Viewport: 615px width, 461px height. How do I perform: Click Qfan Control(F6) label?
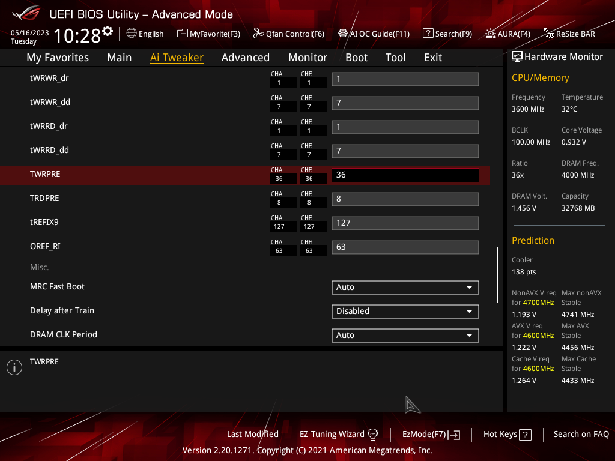pos(295,34)
